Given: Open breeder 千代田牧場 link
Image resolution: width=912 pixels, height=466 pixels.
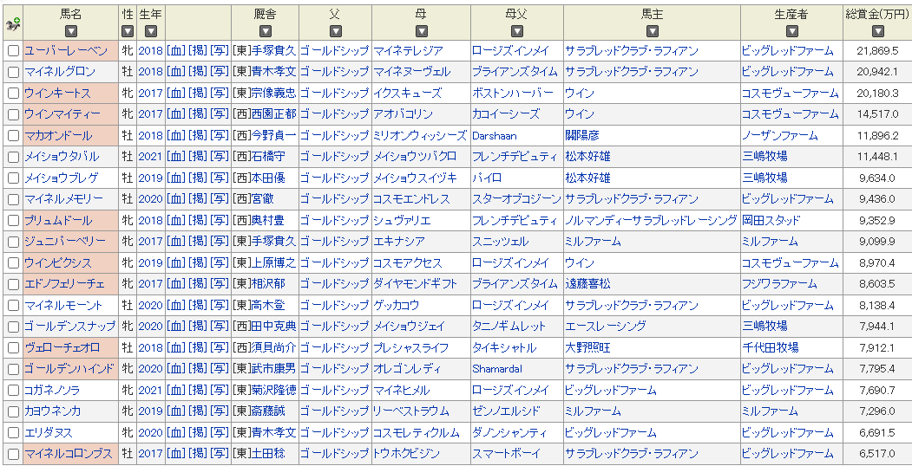Looking at the screenshot, I should tap(770, 347).
